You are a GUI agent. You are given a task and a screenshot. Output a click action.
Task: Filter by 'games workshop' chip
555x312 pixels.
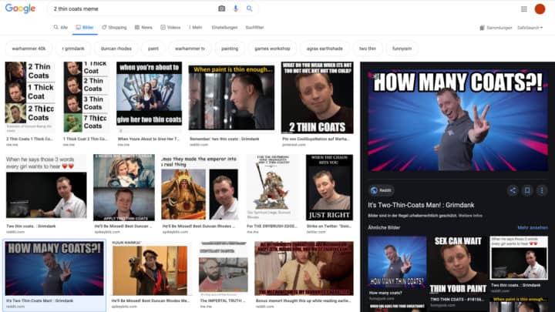272,49
